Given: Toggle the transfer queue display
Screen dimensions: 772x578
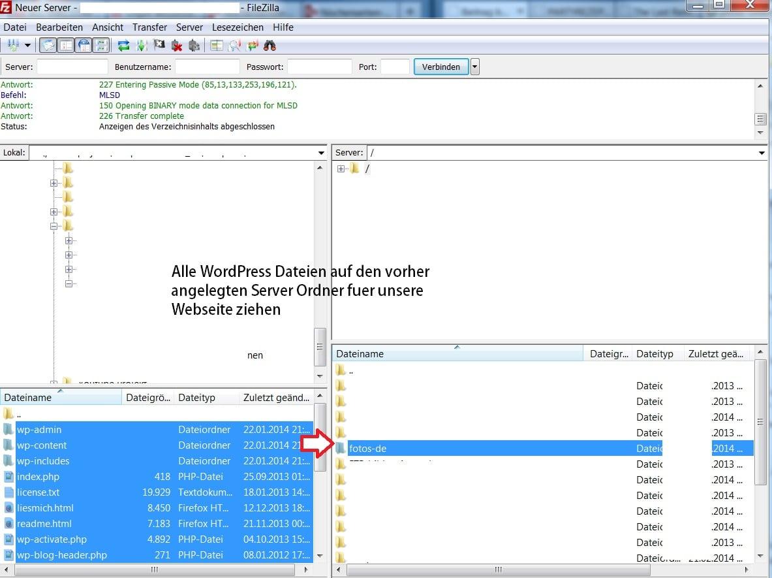Looking at the screenshot, I should [101, 45].
